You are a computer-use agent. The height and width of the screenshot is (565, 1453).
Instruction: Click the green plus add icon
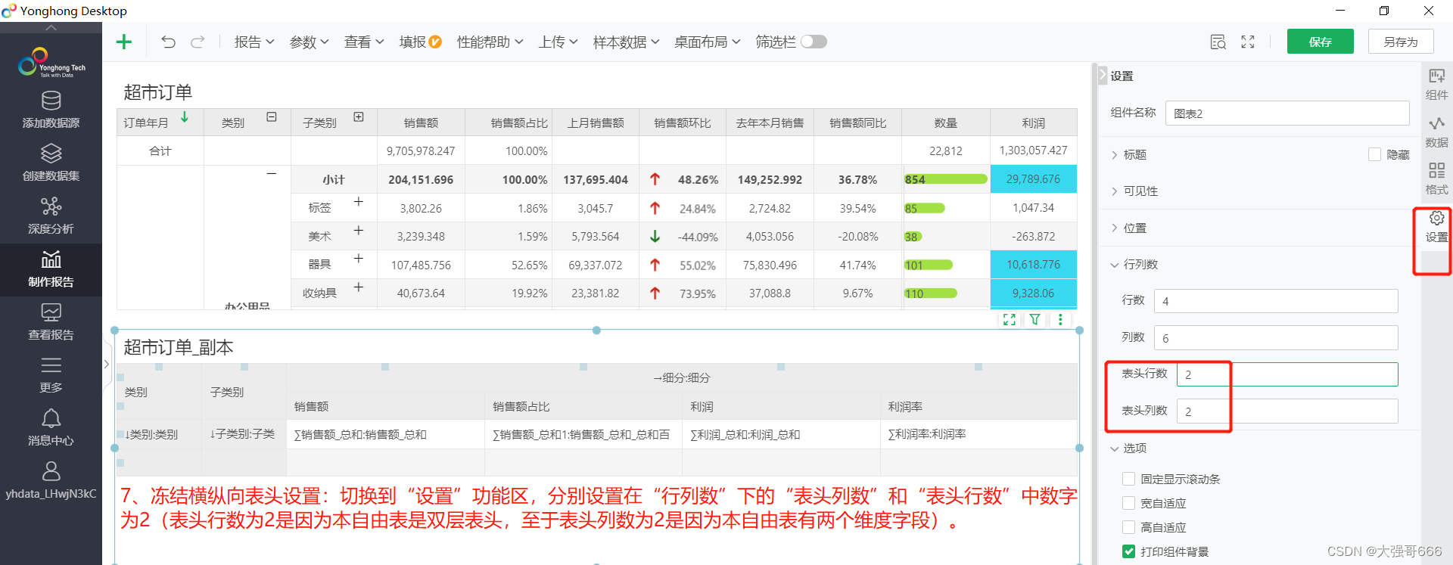[124, 42]
